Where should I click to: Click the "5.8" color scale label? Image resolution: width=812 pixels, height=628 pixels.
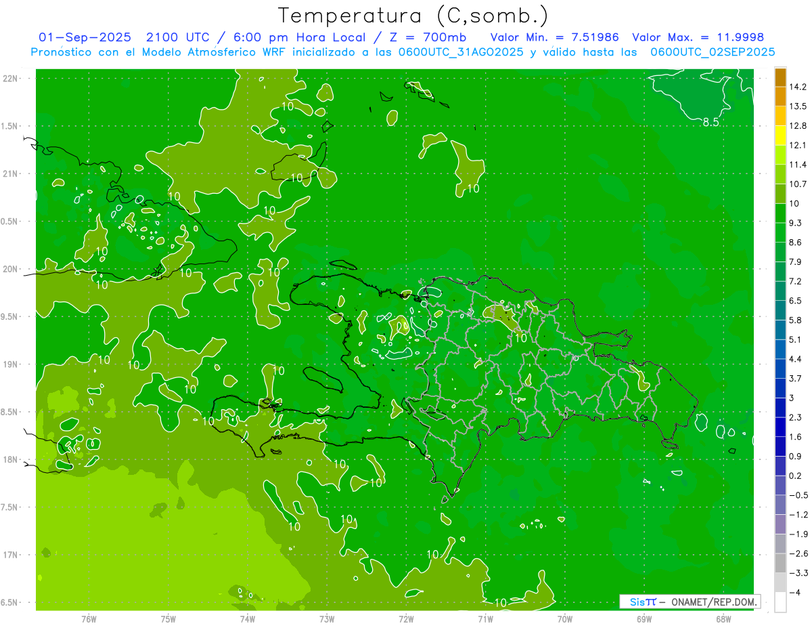coord(796,320)
